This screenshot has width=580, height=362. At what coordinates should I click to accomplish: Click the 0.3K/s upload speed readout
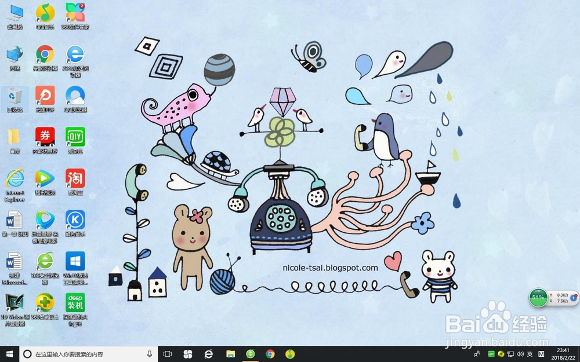point(562,295)
